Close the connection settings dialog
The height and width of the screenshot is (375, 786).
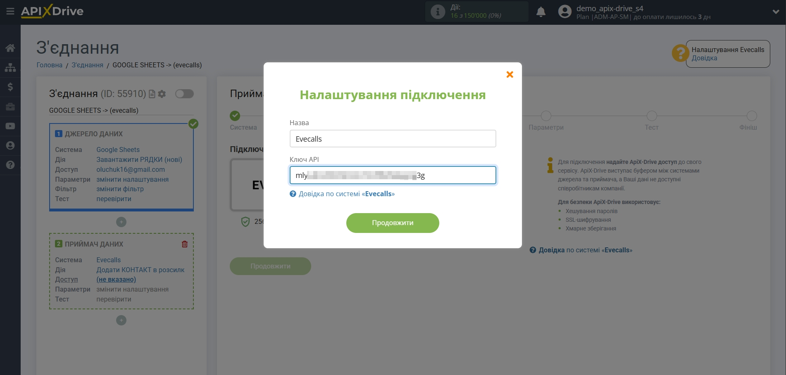pos(510,74)
